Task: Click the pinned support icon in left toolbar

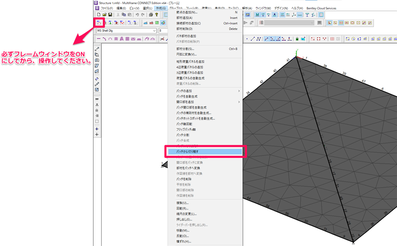Action: tap(97, 105)
